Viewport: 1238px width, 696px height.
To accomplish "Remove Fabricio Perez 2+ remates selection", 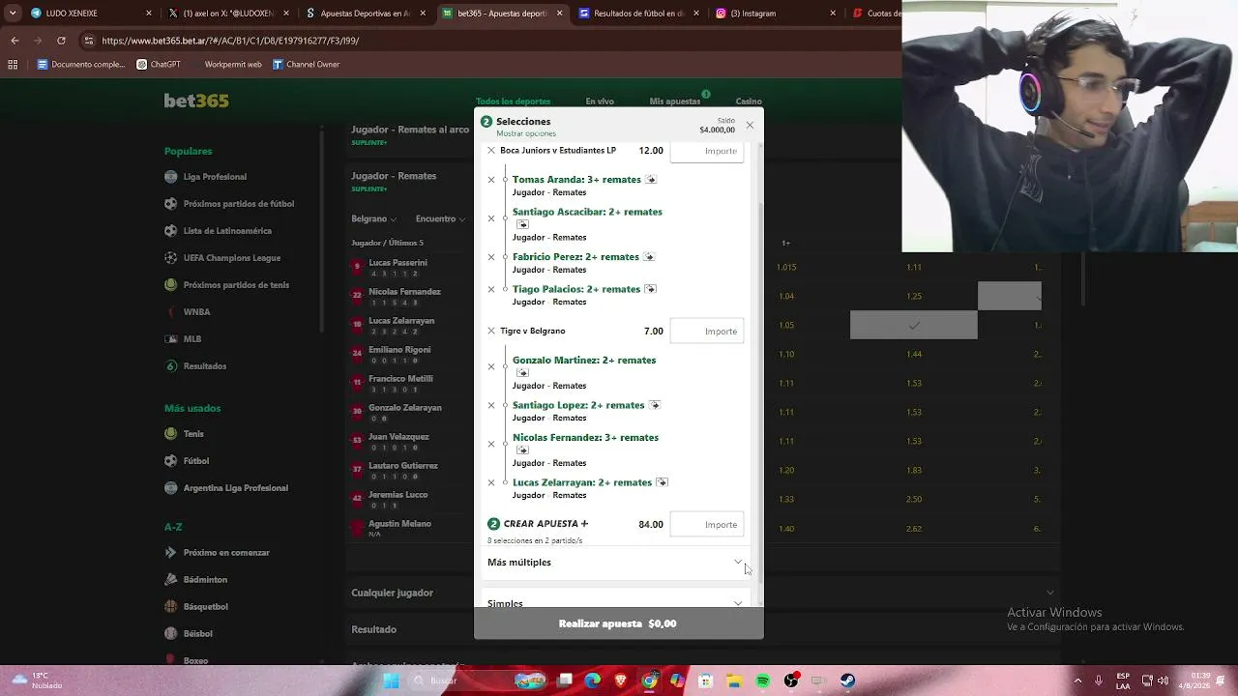I will [x=491, y=257].
